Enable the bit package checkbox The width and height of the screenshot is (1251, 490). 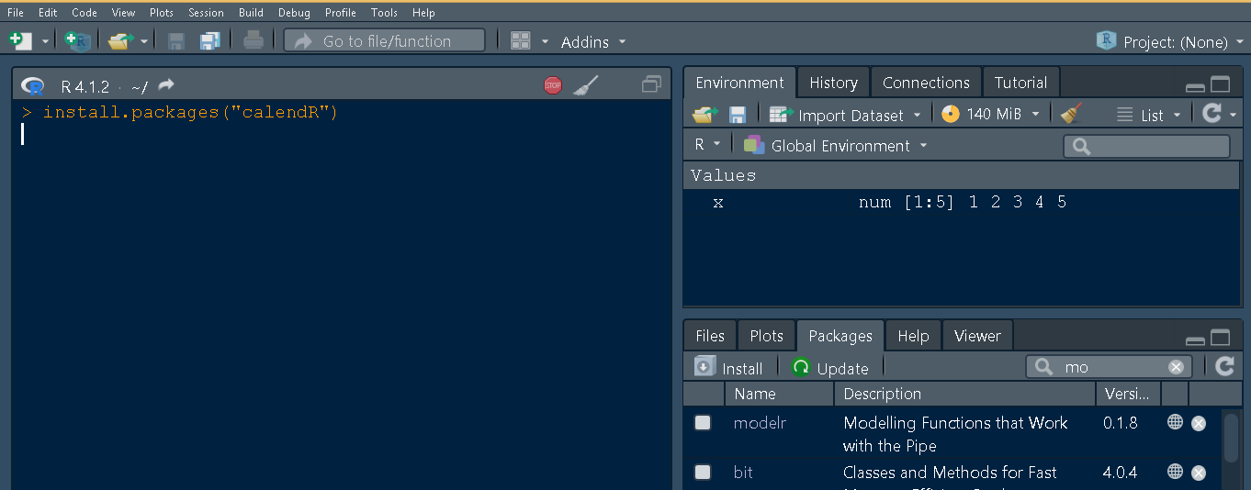[703, 472]
